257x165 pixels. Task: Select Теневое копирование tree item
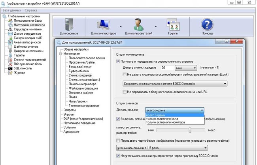click(84, 106)
